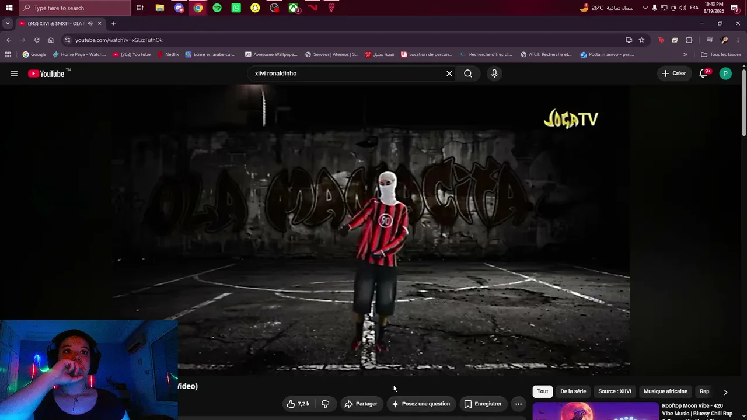Open the Serveur | Aternos bookmark

[x=332, y=54]
